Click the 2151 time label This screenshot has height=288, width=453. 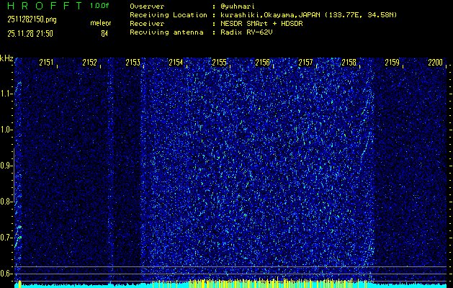tap(46, 63)
